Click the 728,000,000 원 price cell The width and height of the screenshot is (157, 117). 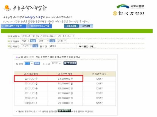coord(65,98)
